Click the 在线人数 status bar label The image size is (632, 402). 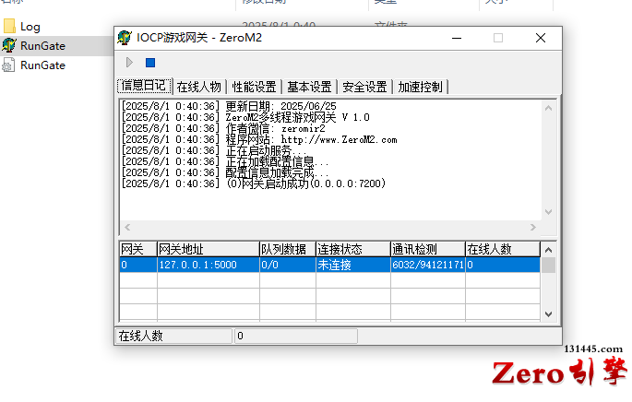[x=174, y=336]
